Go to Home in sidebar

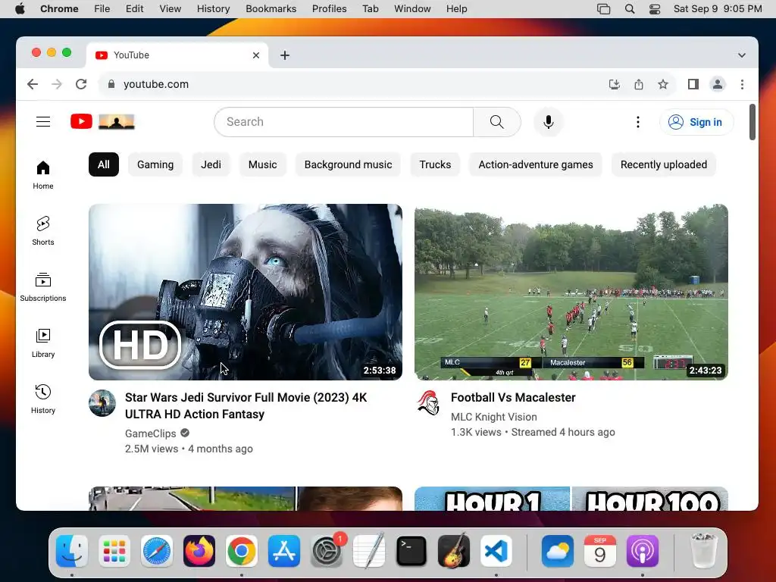[43, 175]
